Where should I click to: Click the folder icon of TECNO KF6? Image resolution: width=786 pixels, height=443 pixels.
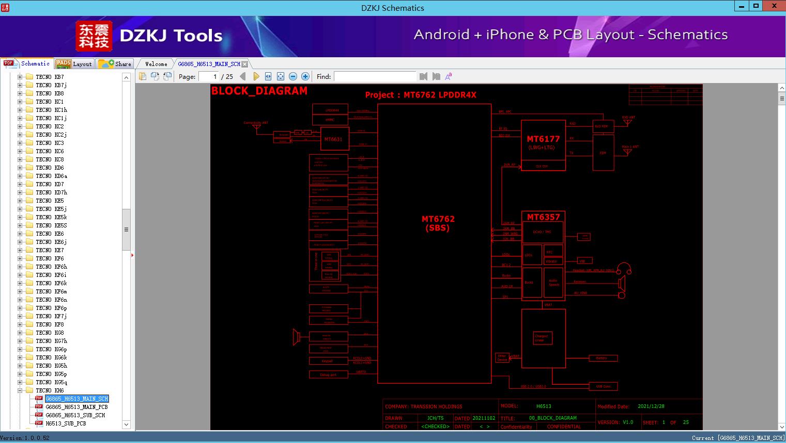point(29,258)
